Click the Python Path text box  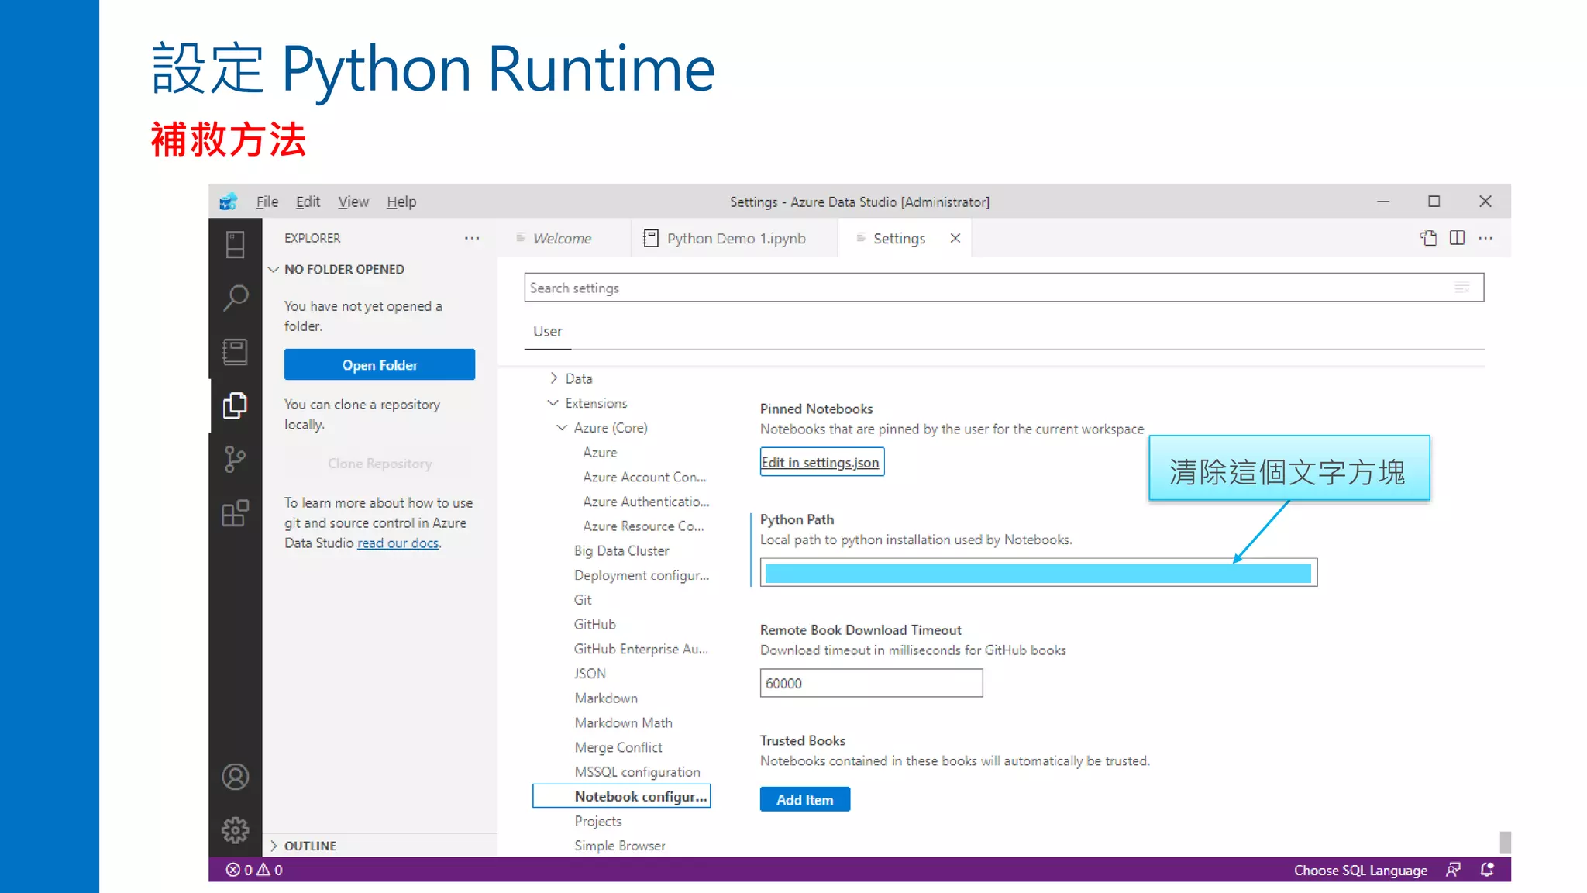coord(1038,572)
